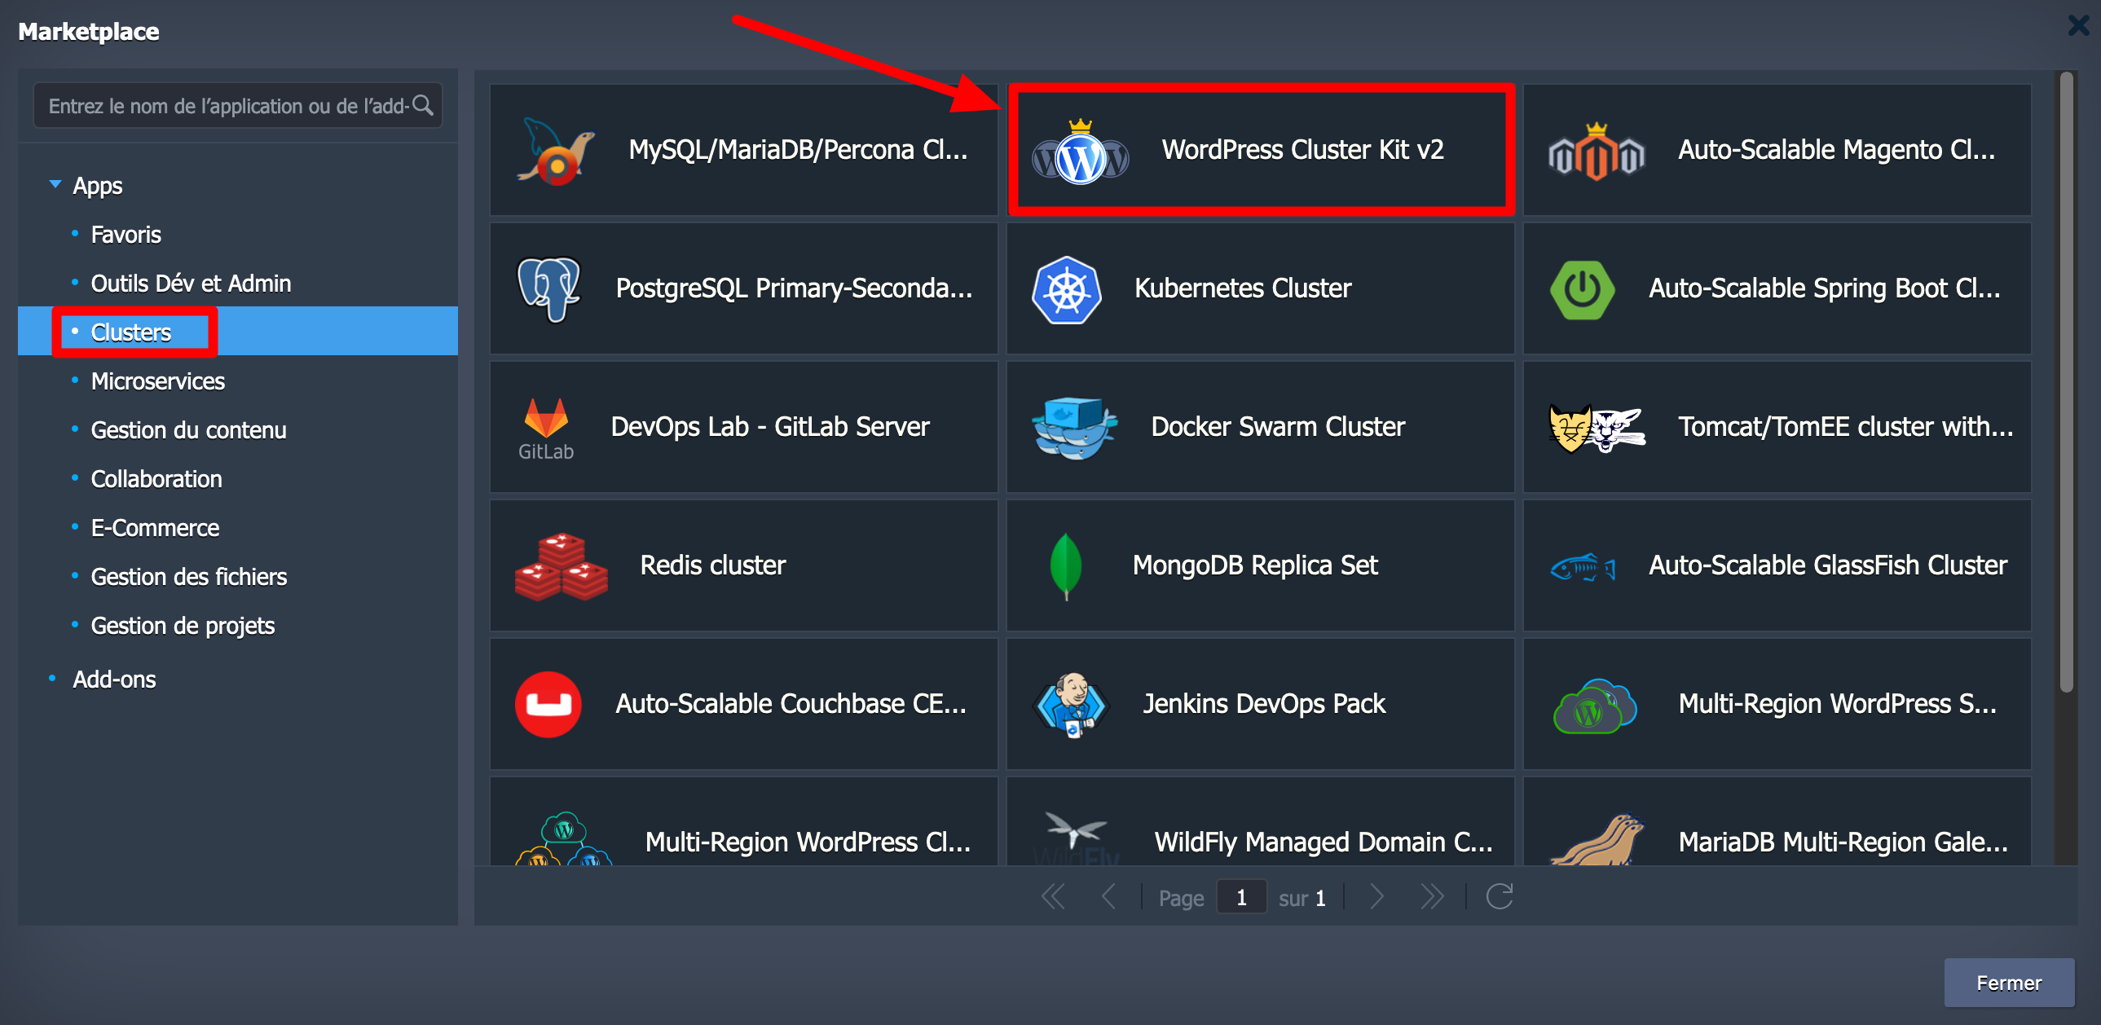Viewport: 2101px width, 1025px height.
Task: Open Gestion de projets category
Action: (183, 626)
